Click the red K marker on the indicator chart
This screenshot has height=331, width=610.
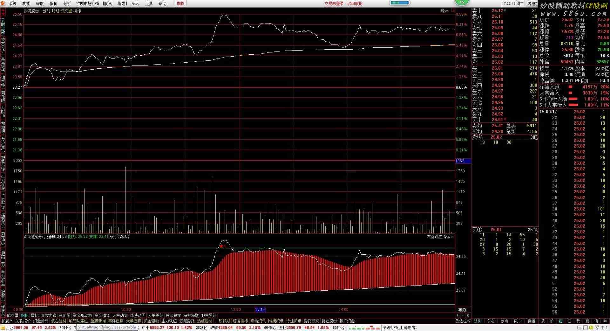point(223,246)
